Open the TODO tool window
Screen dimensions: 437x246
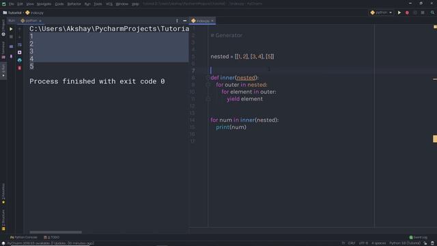click(x=52, y=237)
